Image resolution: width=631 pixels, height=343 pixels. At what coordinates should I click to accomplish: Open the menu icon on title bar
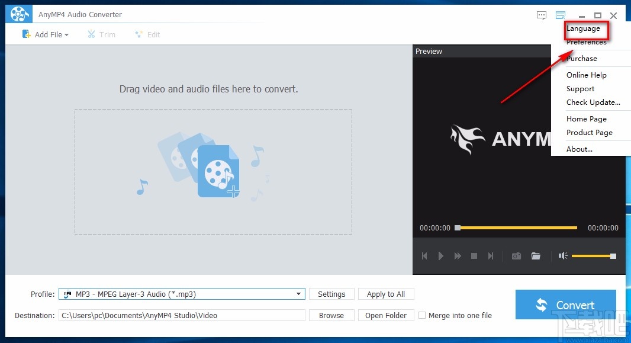click(x=560, y=15)
